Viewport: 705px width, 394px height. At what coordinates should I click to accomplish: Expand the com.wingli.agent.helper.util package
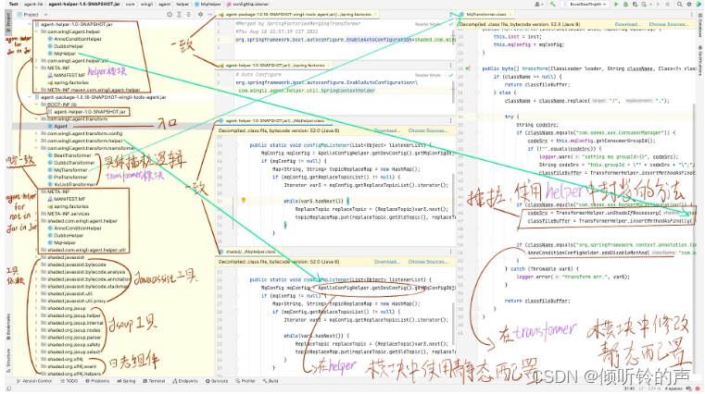click(x=37, y=61)
